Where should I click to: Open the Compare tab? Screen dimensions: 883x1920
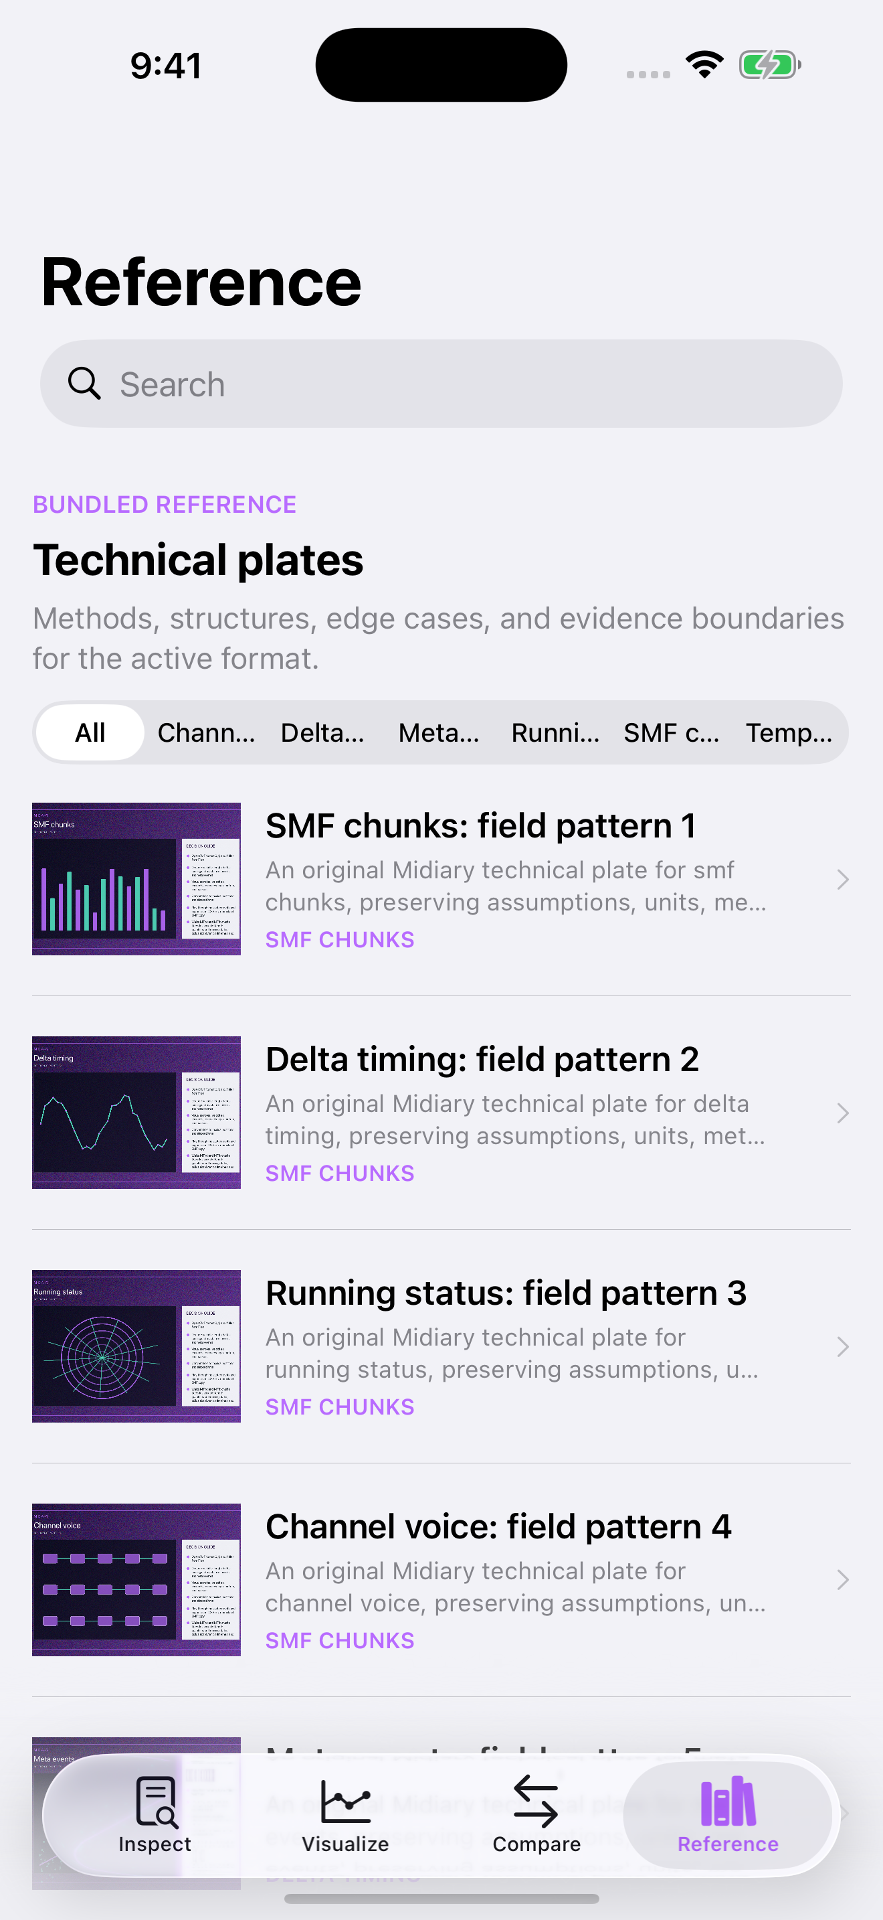coord(536,1815)
